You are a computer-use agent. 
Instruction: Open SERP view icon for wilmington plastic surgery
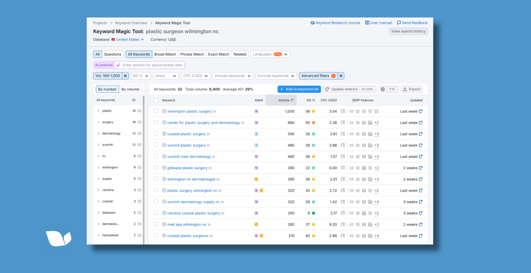click(343, 111)
